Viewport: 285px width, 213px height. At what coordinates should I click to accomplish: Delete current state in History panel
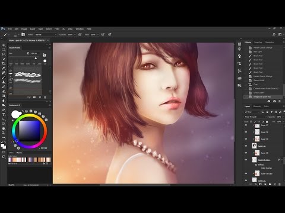(x=280, y=101)
